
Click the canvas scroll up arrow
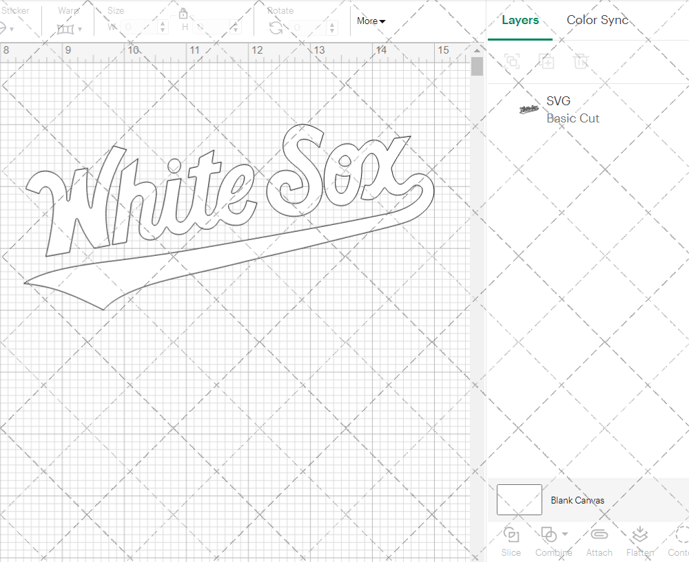(477, 50)
